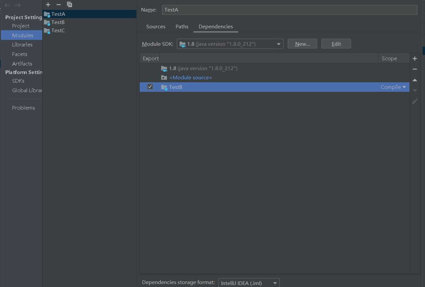Screen dimensions: 425x287
Task: Click the TestC module icon in the module list
Action: click(47, 31)
